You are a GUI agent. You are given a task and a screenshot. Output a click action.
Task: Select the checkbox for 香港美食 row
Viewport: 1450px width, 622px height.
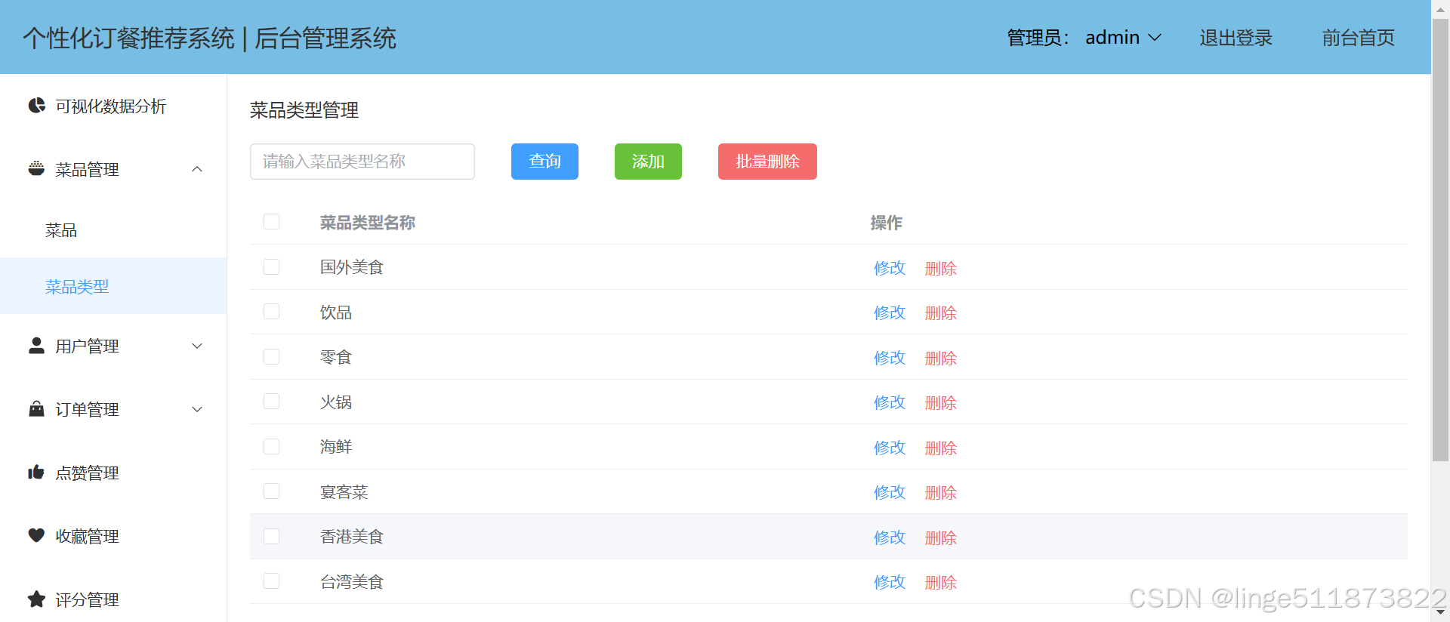tap(272, 536)
